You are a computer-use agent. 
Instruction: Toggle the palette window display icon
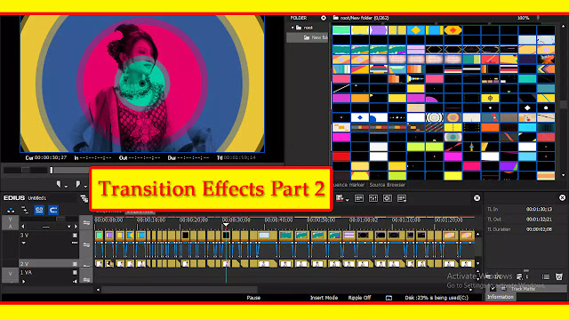coord(402,198)
